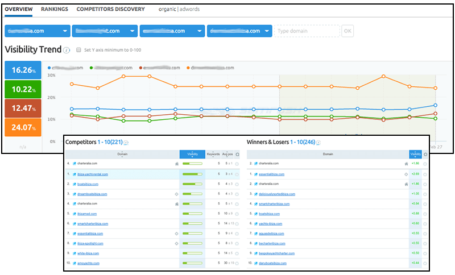Click settings gear in Competitors table header

point(237,154)
